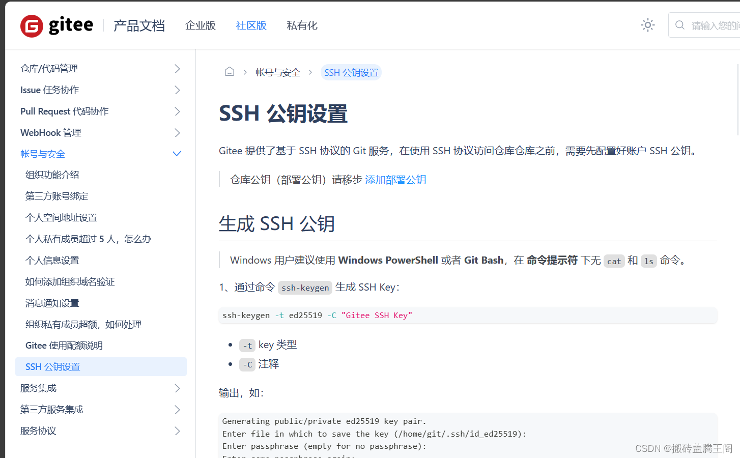Viewport: 740px width, 458px height.
Task: Open the home breadcrumb icon
Action: 230,72
